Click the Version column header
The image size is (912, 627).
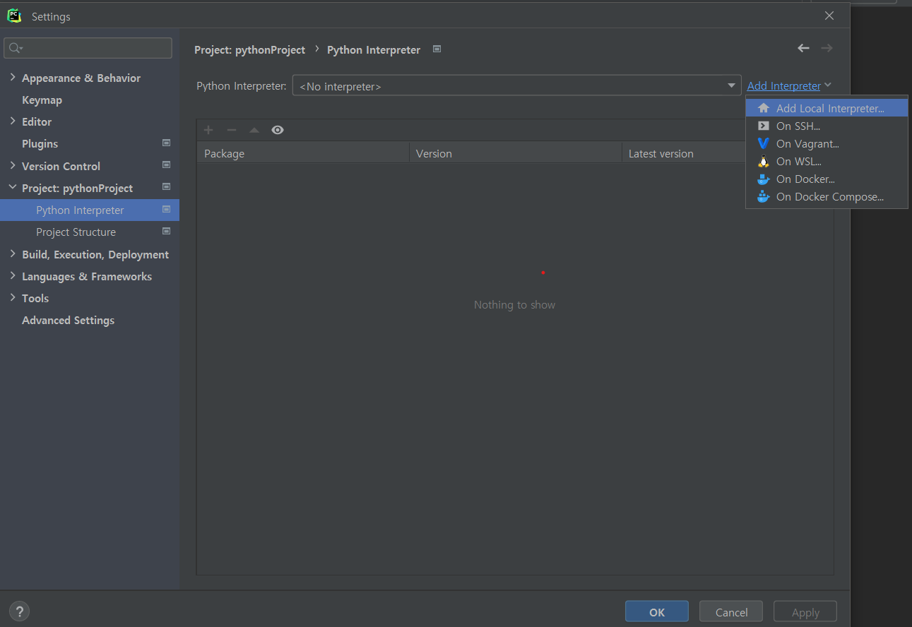click(x=516, y=153)
